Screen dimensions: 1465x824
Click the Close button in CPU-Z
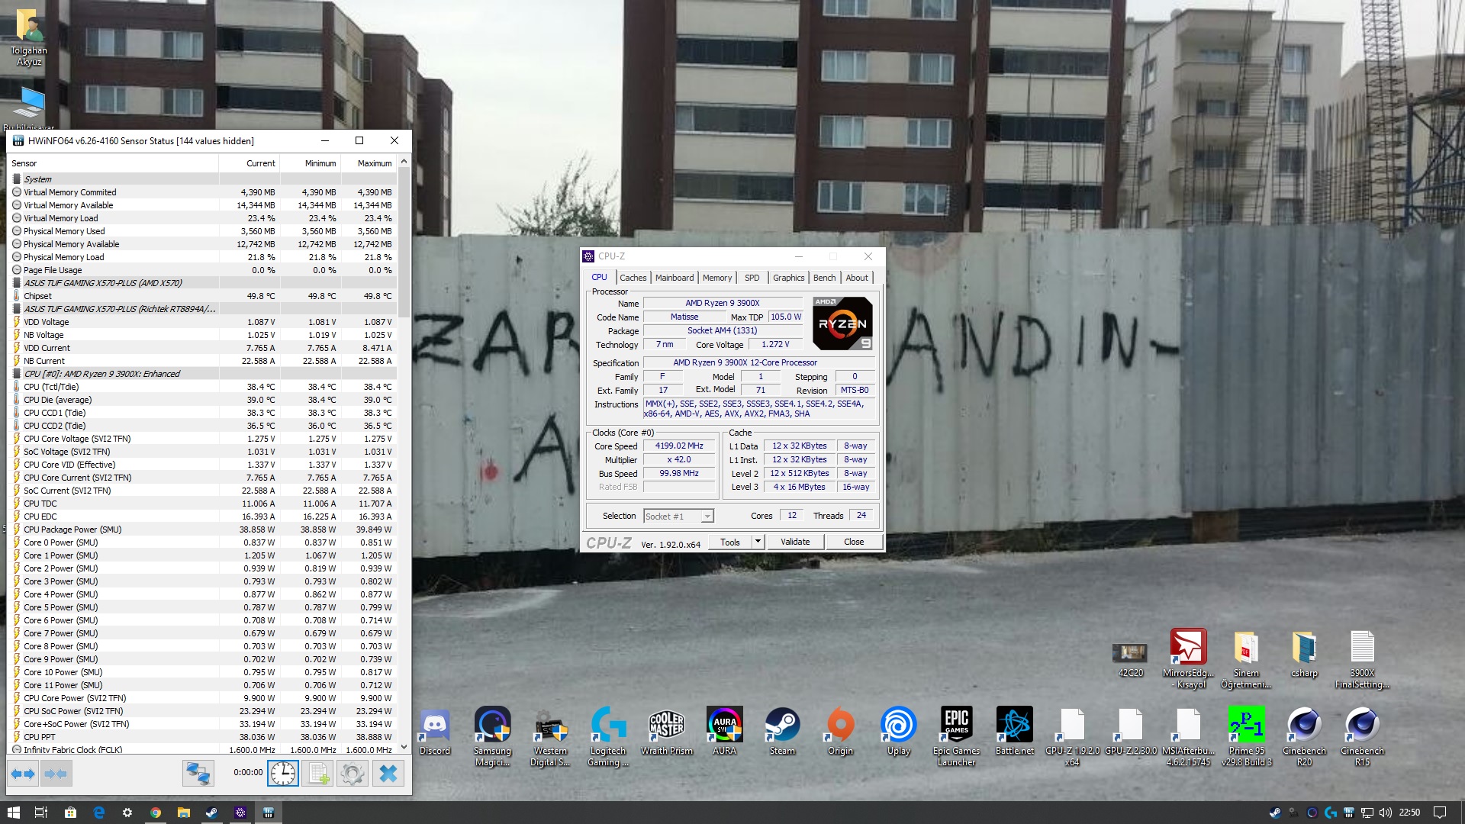(x=854, y=542)
